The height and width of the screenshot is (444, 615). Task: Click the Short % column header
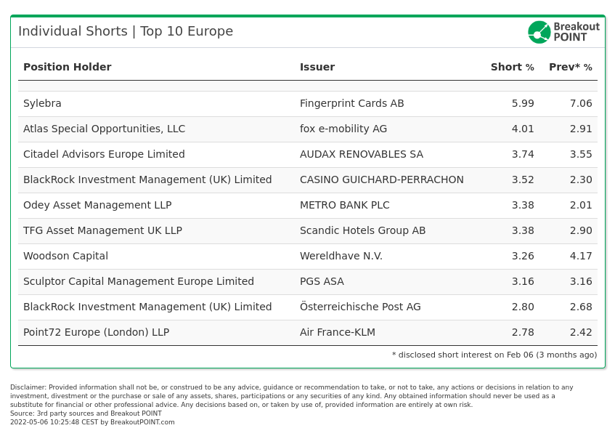512,67
